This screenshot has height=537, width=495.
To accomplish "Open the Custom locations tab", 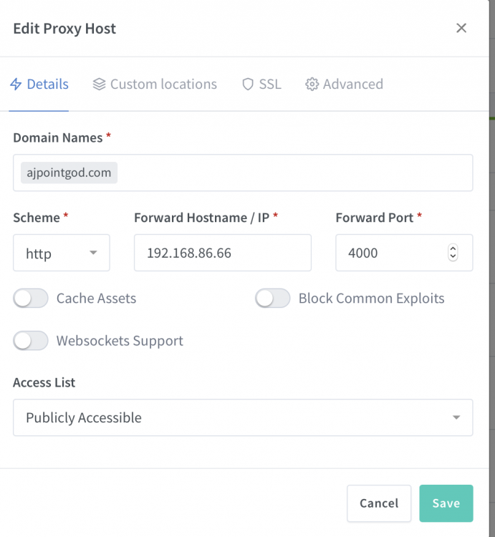I will click(x=155, y=84).
